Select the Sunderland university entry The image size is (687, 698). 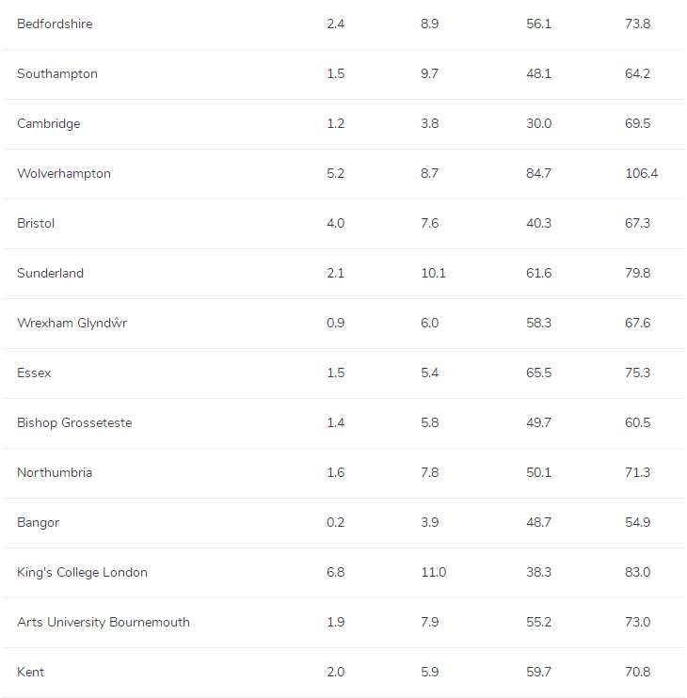[x=50, y=273]
